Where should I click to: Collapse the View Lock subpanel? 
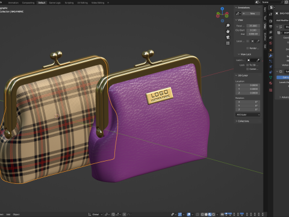click(238, 54)
